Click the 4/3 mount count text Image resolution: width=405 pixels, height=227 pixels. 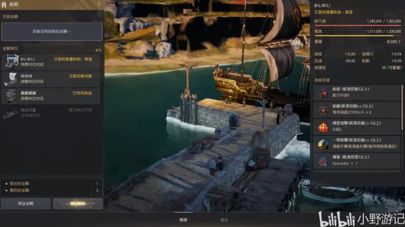click(98, 50)
